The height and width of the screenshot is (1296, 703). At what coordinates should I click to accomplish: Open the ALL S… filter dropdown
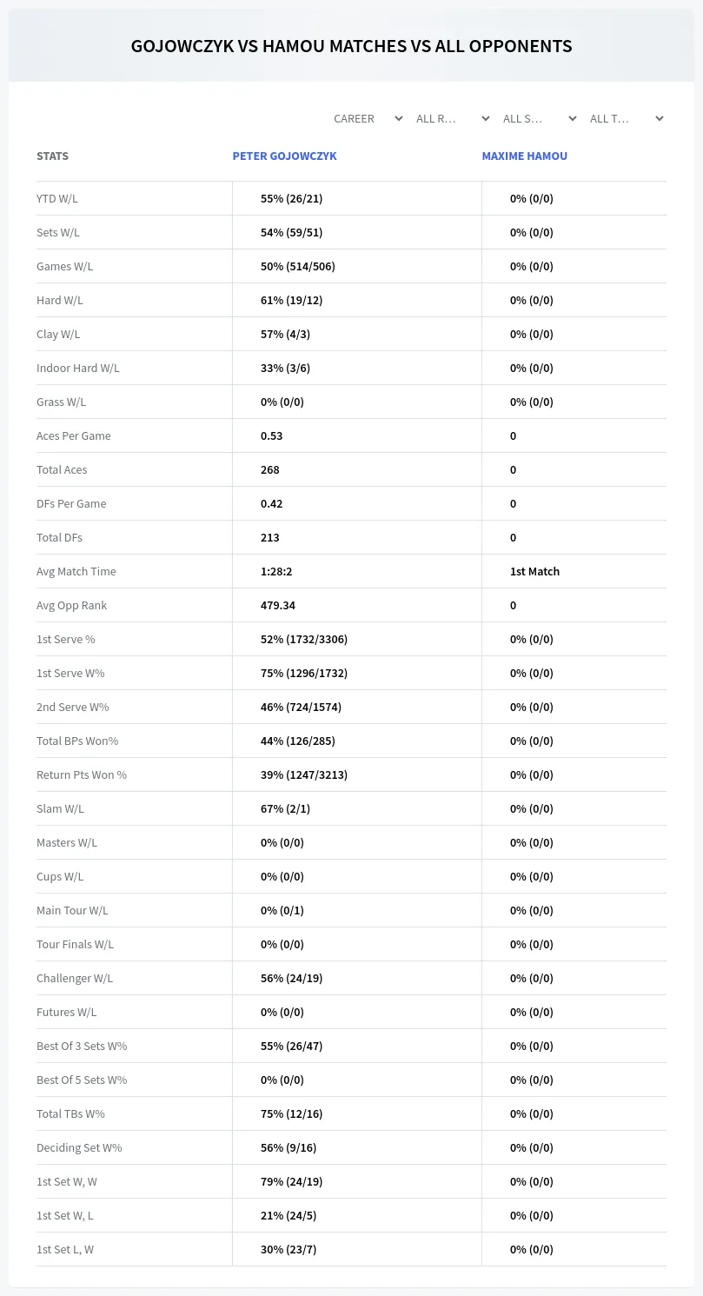click(x=541, y=118)
